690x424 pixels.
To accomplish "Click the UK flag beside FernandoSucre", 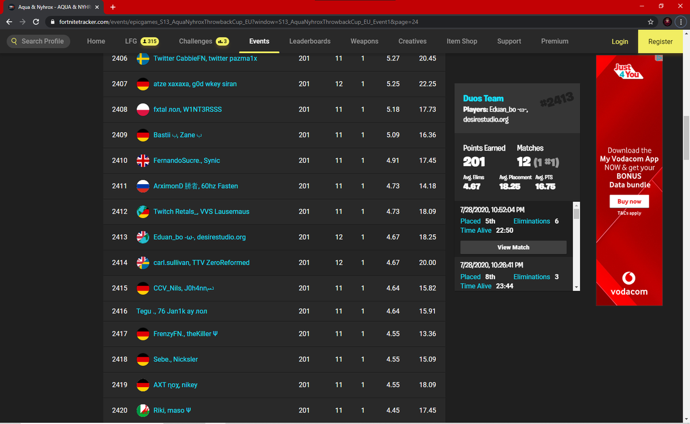I will [143, 161].
